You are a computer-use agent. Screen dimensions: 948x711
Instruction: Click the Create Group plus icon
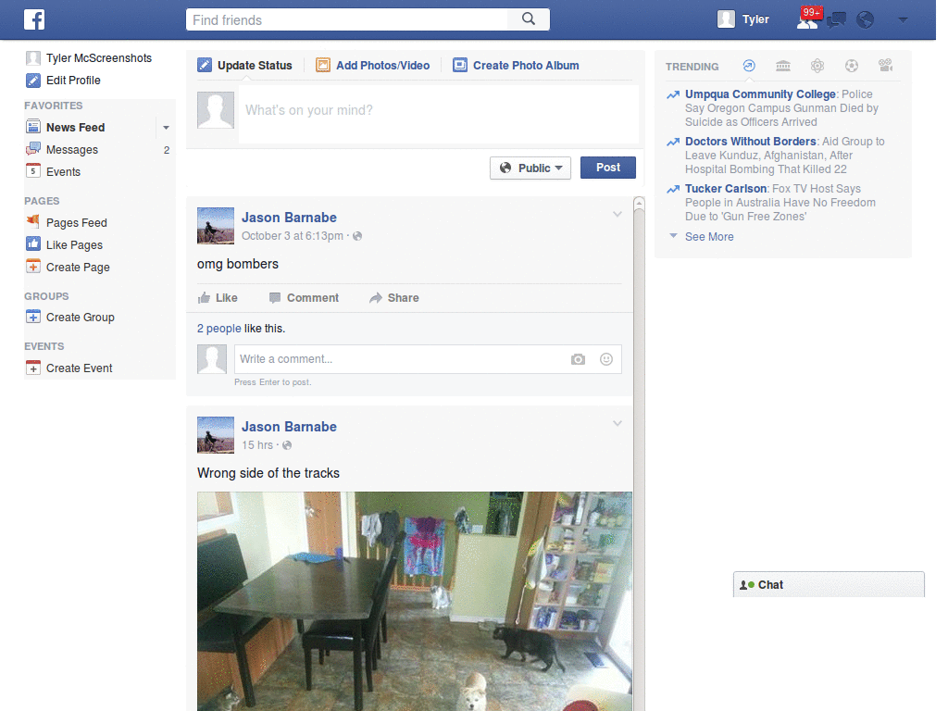point(33,317)
